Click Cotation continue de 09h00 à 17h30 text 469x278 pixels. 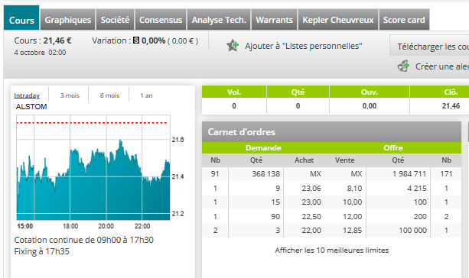point(83,240)
